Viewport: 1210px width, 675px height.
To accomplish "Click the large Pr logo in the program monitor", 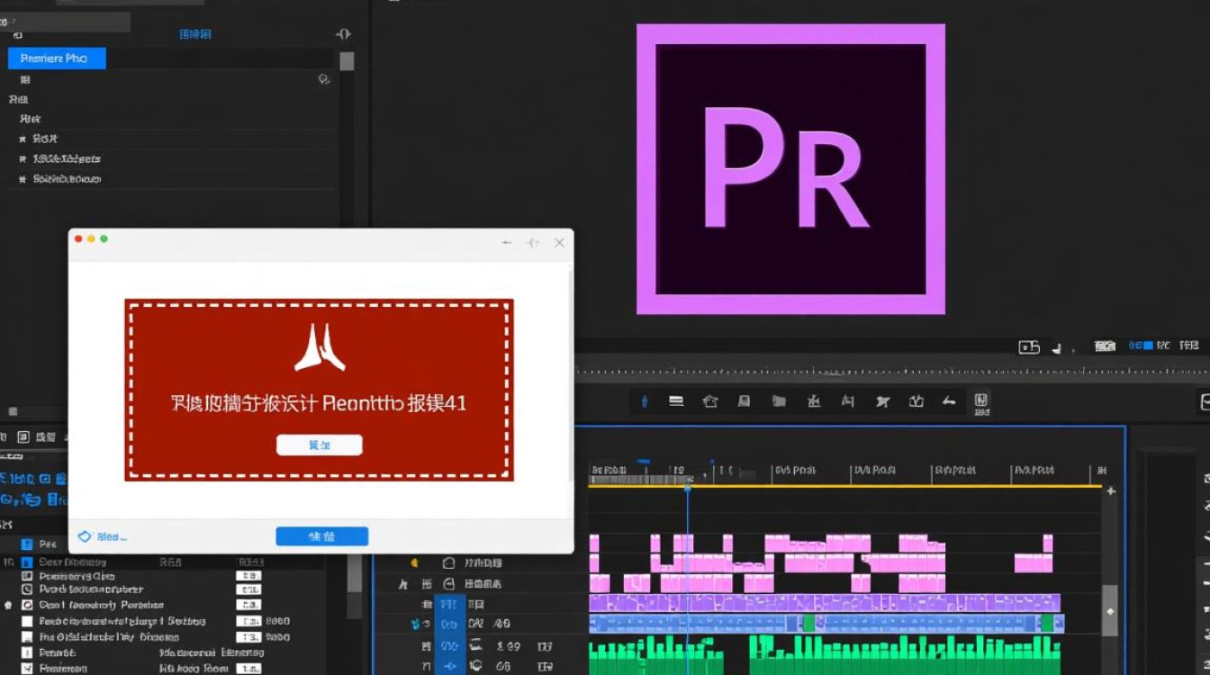I will coord(790,169).
